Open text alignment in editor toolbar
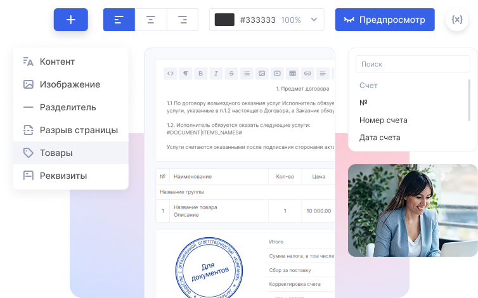478x298 pixels. (x=323, y=73)
